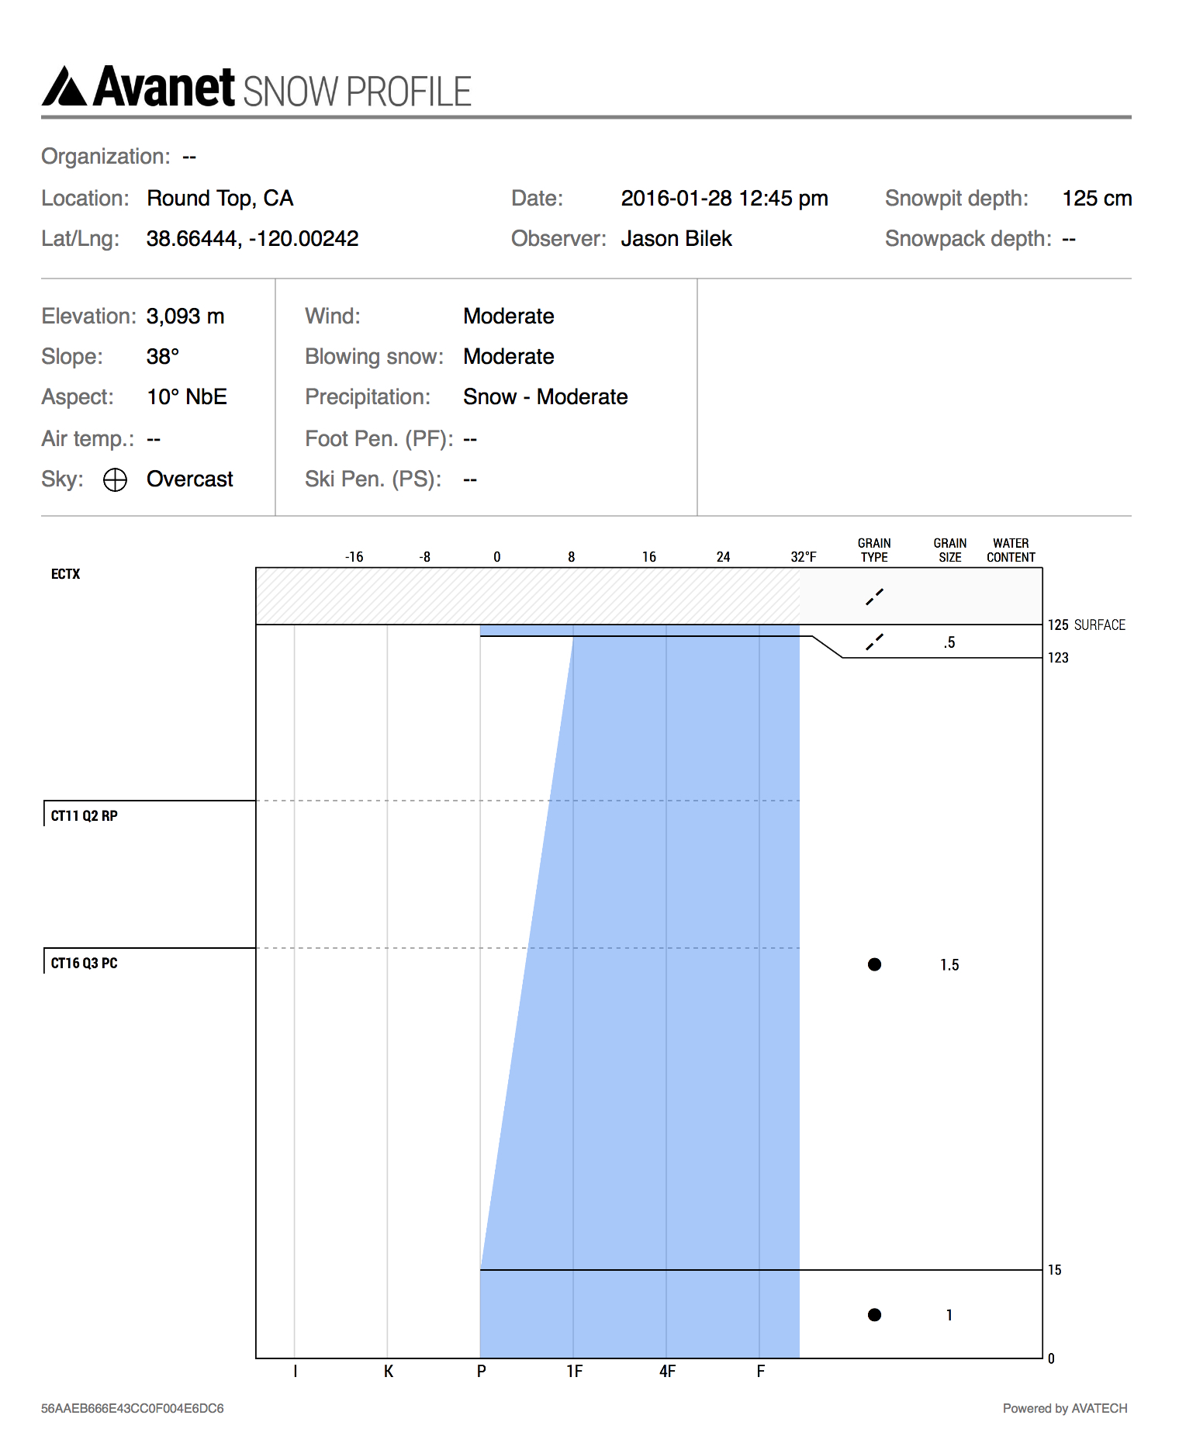Viewport: 1179px width, 1443px height.
Task: Click the grain type symbol in hatched top row
Action: [x=874, y=597]
